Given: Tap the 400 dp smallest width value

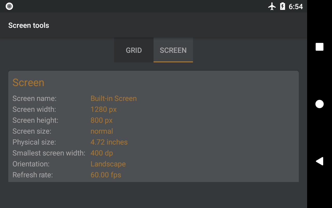Looking at the screenshot, I should tap(102, 153).
